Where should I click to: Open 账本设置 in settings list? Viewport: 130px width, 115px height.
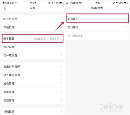[32, 39]
